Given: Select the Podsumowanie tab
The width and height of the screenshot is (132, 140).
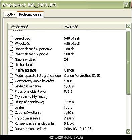Looking at the screenshot, I should (30, 14).
